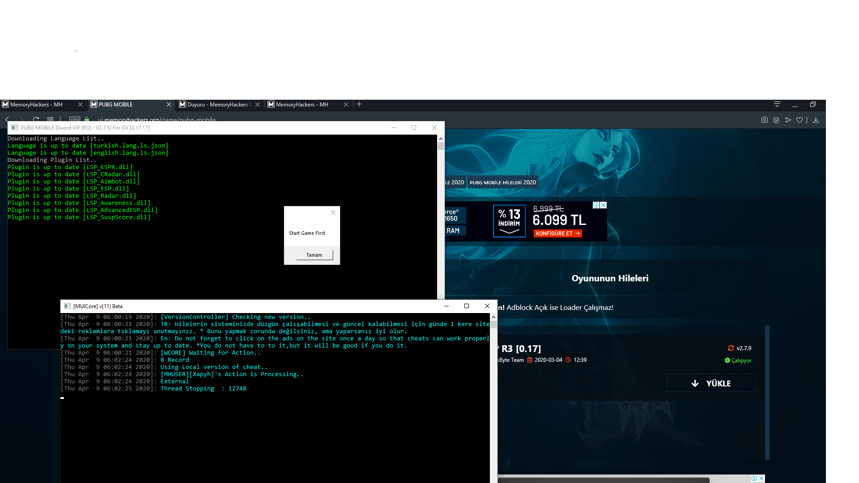This screenshot has height=483, width=859.
Task: Close the [MUICore] Beta console window
Action: click(487, 306)
